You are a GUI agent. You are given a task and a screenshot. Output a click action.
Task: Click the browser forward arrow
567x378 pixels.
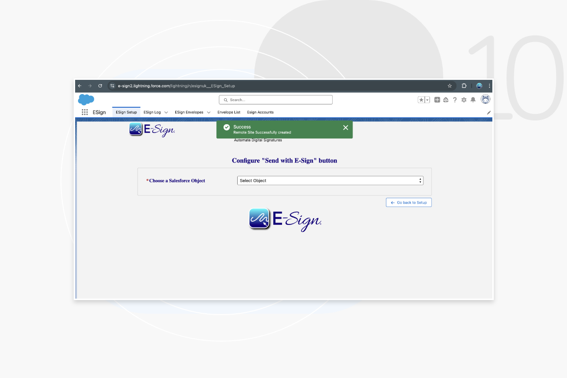point(90,86)
